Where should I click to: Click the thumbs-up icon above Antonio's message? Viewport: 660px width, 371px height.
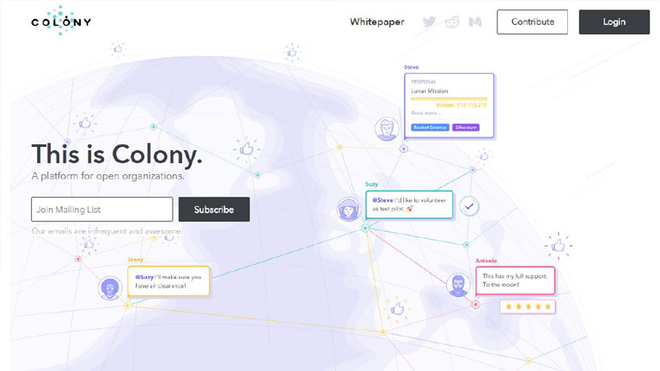pyautogui.click(x=559, y=246)
